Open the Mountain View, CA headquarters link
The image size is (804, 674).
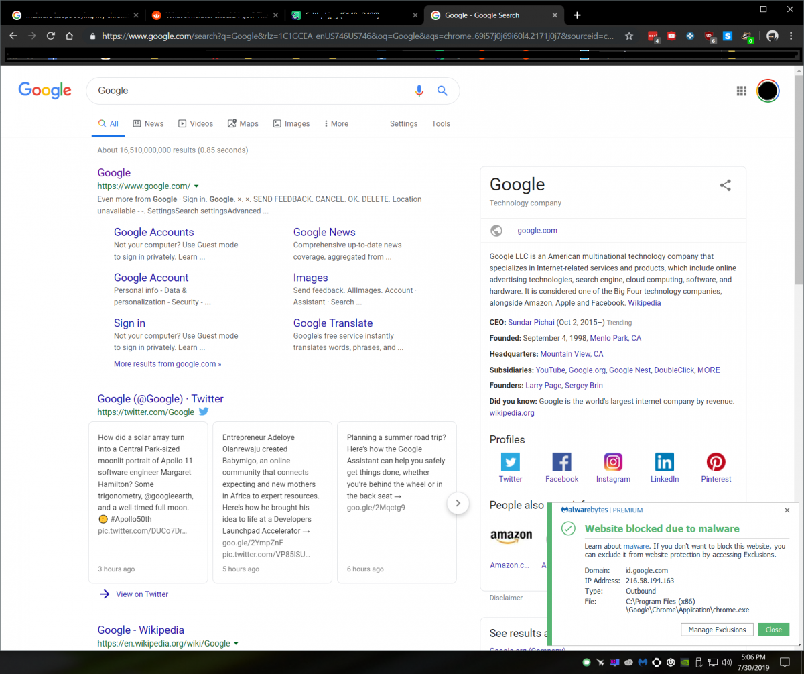pos(572,354)
